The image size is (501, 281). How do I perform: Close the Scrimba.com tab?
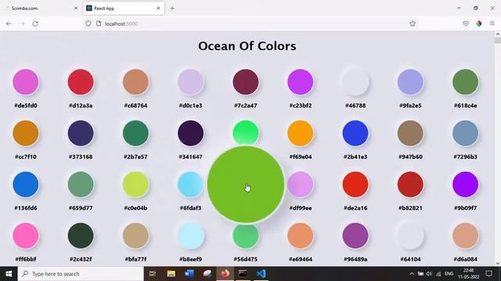point(76,9)
